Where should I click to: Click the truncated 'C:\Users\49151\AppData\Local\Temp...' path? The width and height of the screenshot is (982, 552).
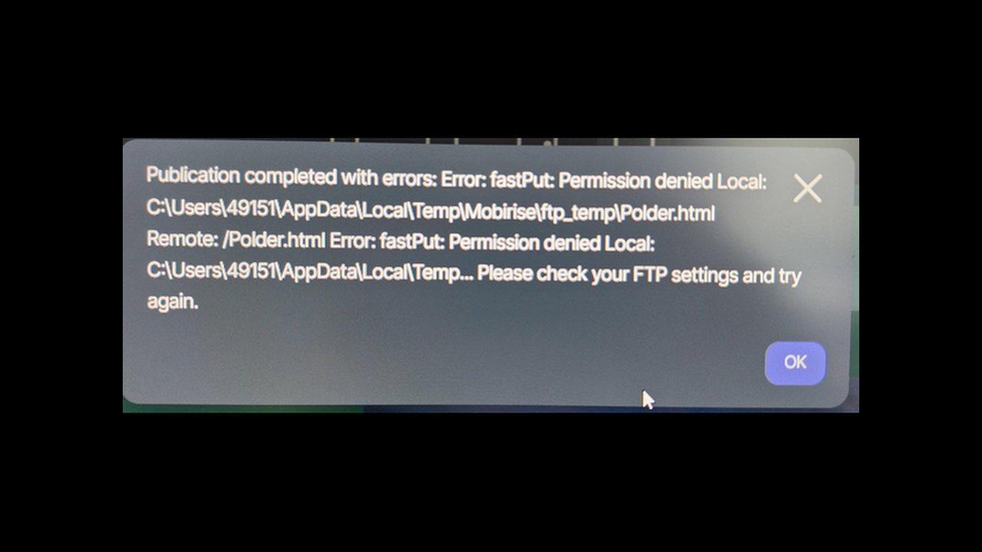click(x=310, y=271)
